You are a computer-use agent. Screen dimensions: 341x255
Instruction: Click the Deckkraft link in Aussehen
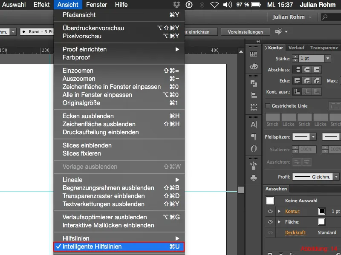point(295,232)
